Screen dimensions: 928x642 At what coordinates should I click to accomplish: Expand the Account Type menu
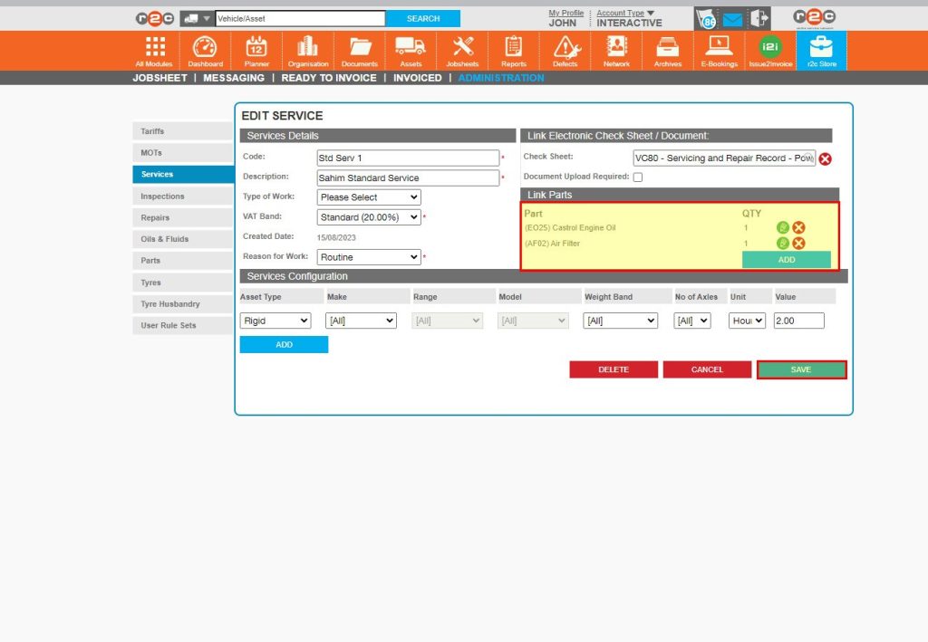tap(625, 13)
